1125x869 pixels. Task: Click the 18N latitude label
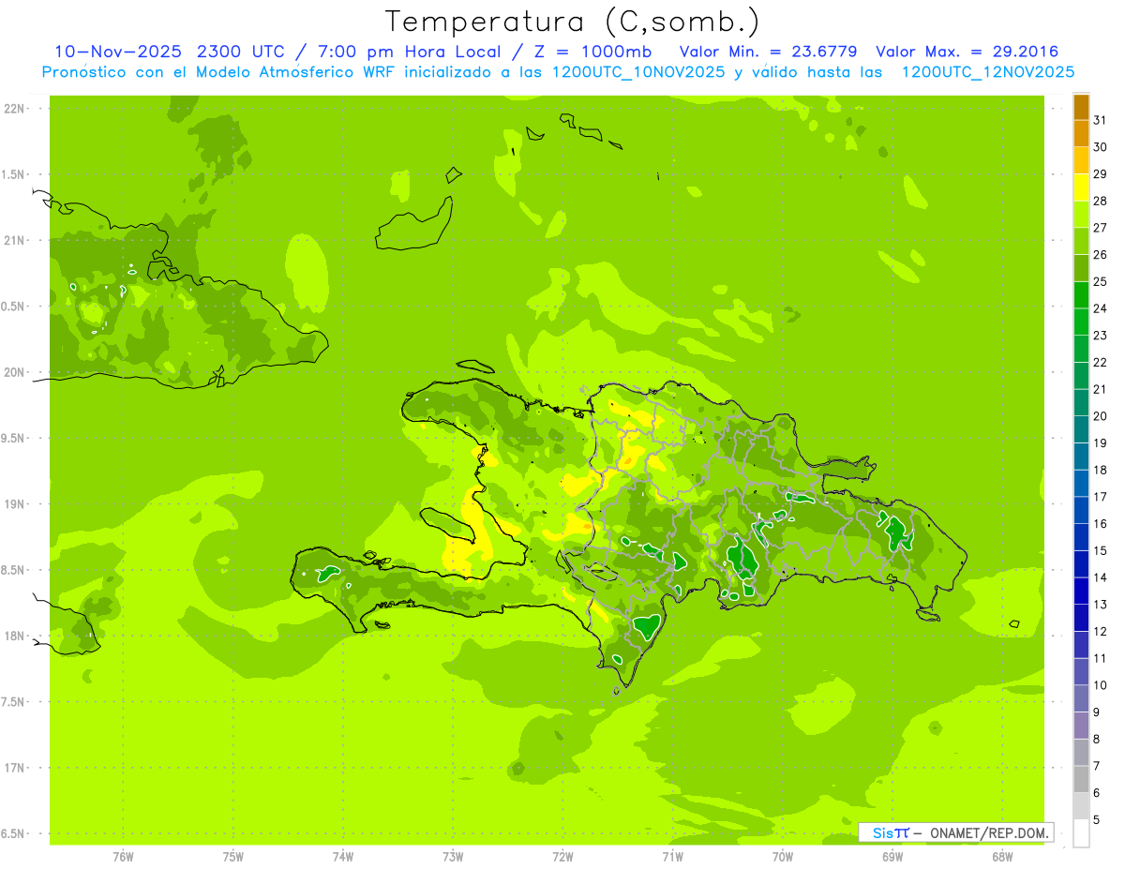14,636
